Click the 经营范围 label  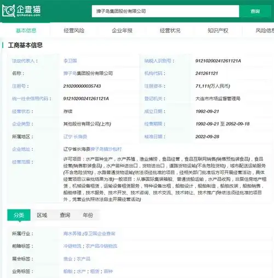(x=22, y=162)
